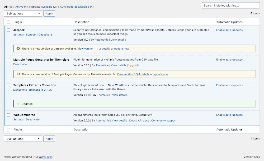Click the green checkmark icon in Updated message
This screenshot has height=161, width=264.
[18, 104]
